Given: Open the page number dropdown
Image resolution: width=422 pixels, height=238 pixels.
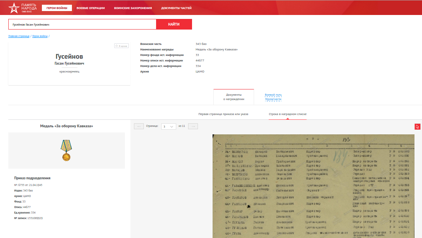Looking at the screenshot, I should (x=169, y=126).
